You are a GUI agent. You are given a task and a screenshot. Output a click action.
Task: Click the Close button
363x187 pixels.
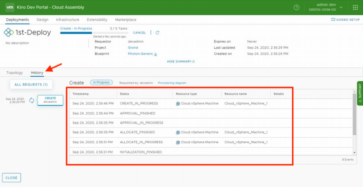coord(11,178)
